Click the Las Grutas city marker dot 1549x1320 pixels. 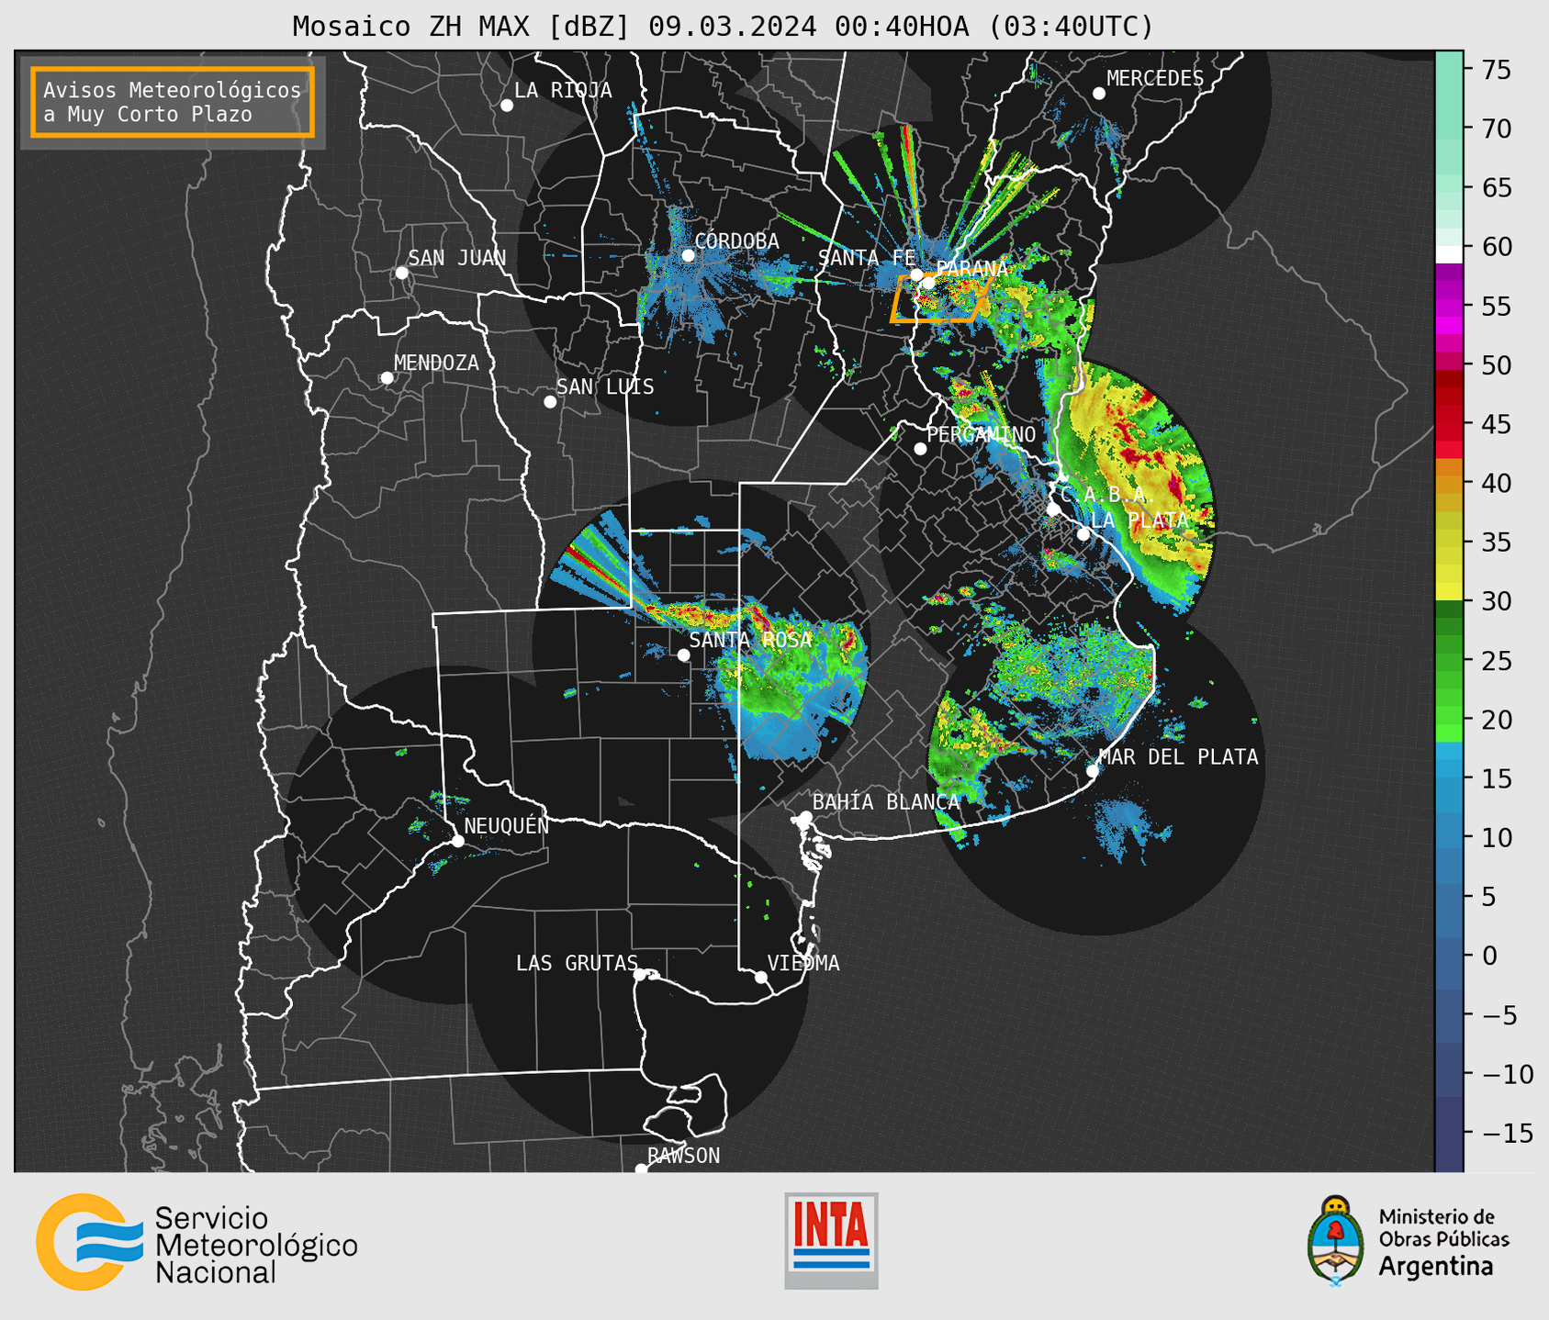(640, 975)
